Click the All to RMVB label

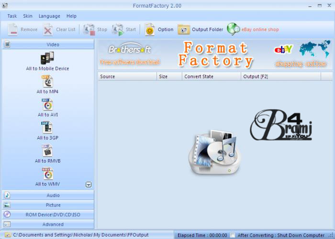pos(48,161)
